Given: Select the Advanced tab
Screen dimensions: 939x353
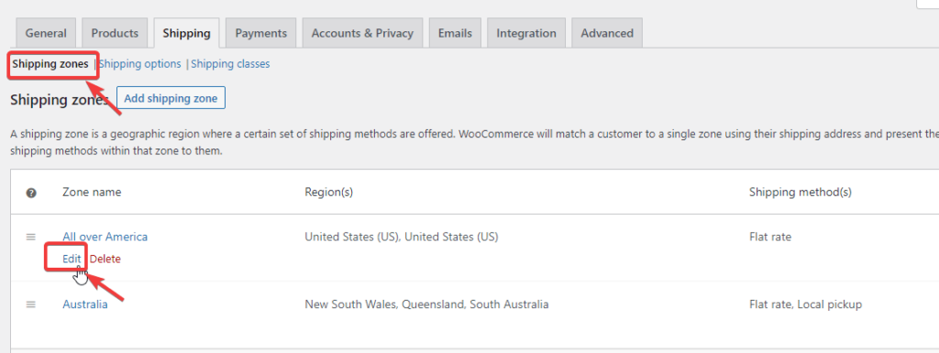Looking at the screenshot, I should (x=607, y=33).
